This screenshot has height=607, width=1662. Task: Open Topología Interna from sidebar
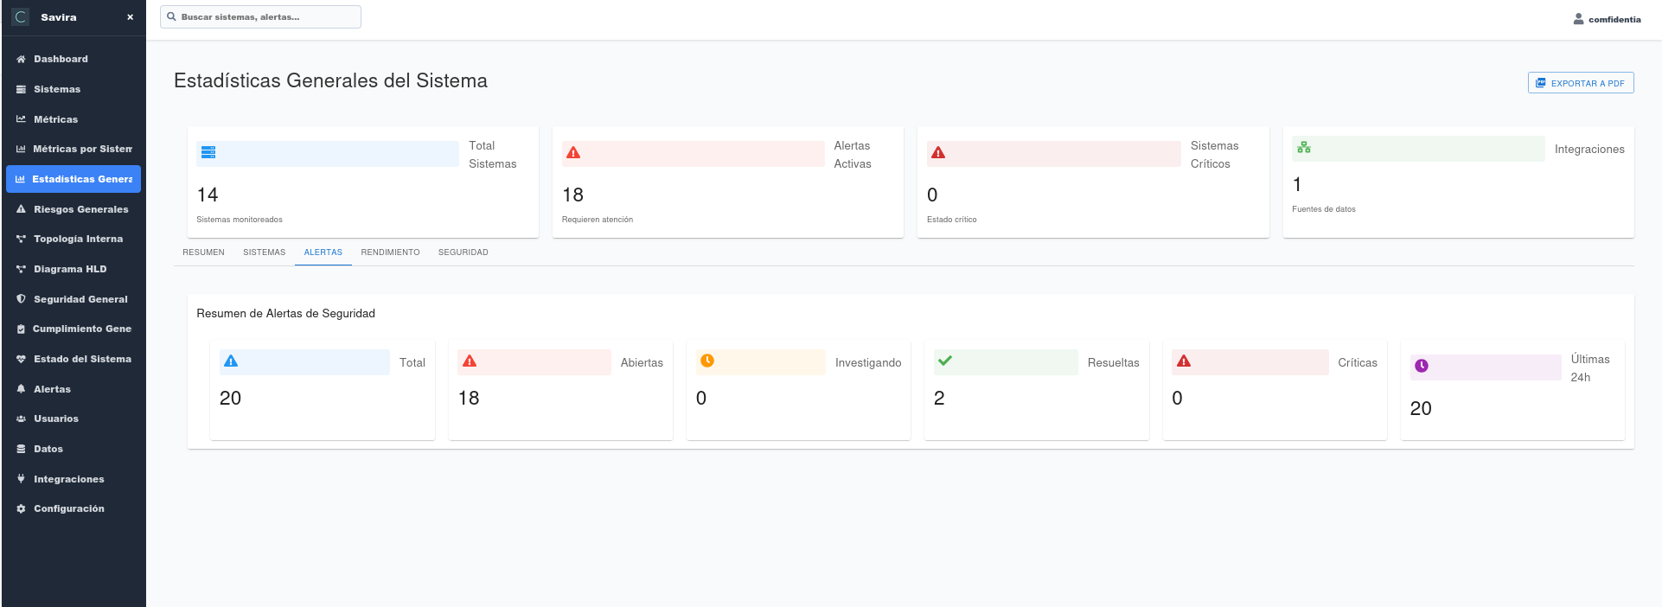(78, 240)
